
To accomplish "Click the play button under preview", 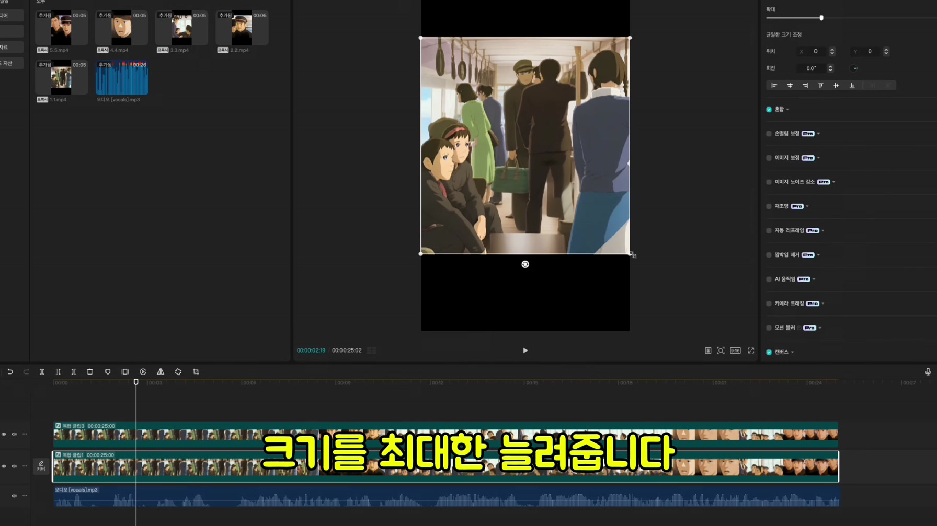I will 525,350.
